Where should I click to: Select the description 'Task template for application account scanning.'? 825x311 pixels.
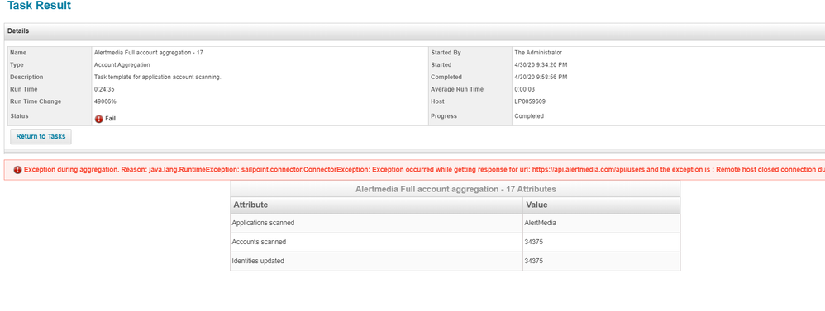157,78
